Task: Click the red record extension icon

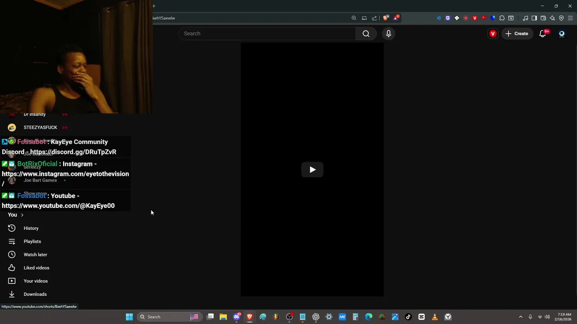Action: click(x=466, y=18)
